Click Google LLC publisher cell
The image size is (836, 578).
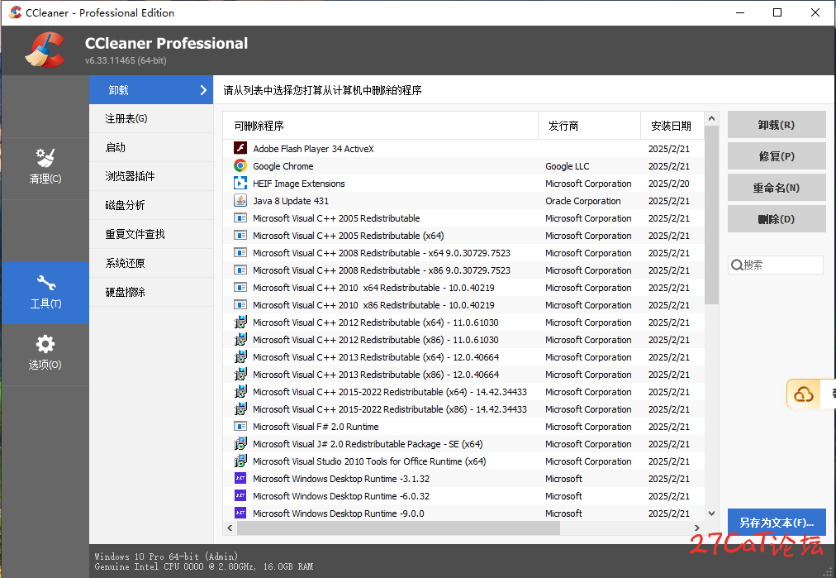point(568,166)
